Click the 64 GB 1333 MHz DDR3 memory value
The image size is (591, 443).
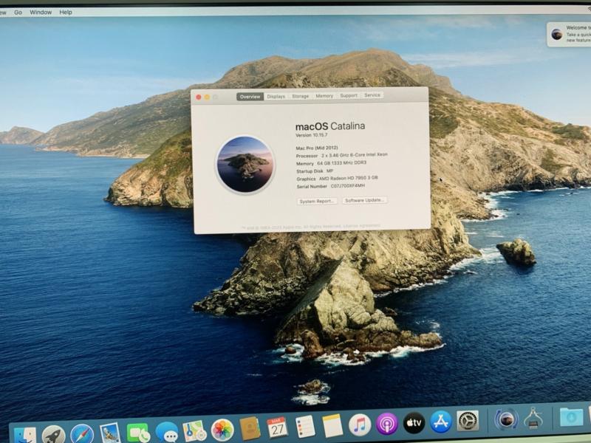click(x=341, y=163)
